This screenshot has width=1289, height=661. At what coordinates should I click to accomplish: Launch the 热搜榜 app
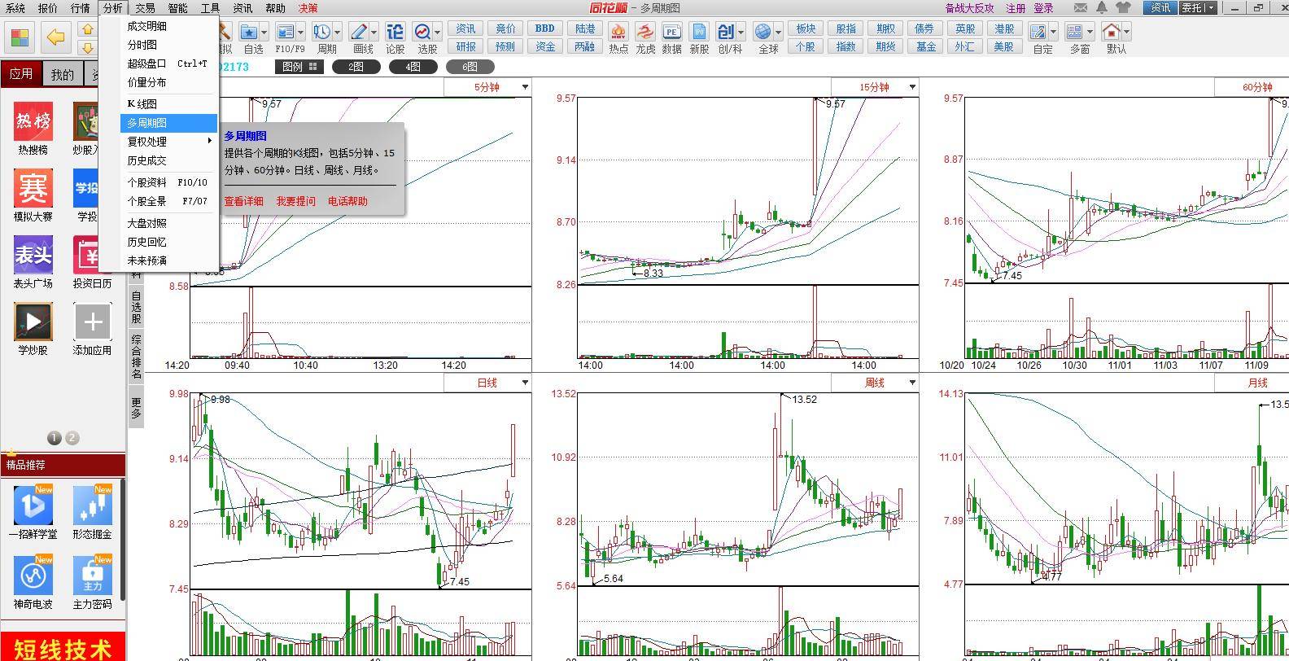33,122
